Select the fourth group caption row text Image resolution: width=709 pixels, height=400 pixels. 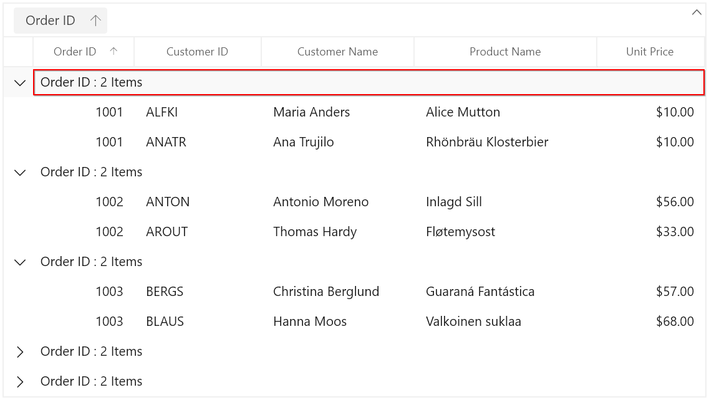click(91, 351)
